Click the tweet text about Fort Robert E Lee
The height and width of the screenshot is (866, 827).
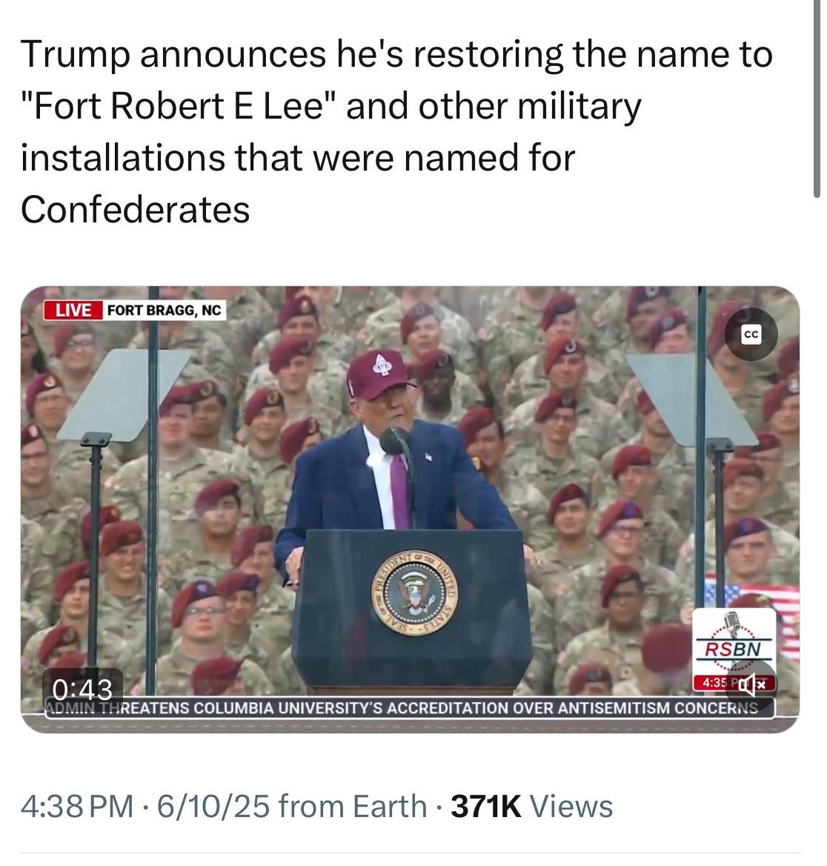click(x=396, y=131)
